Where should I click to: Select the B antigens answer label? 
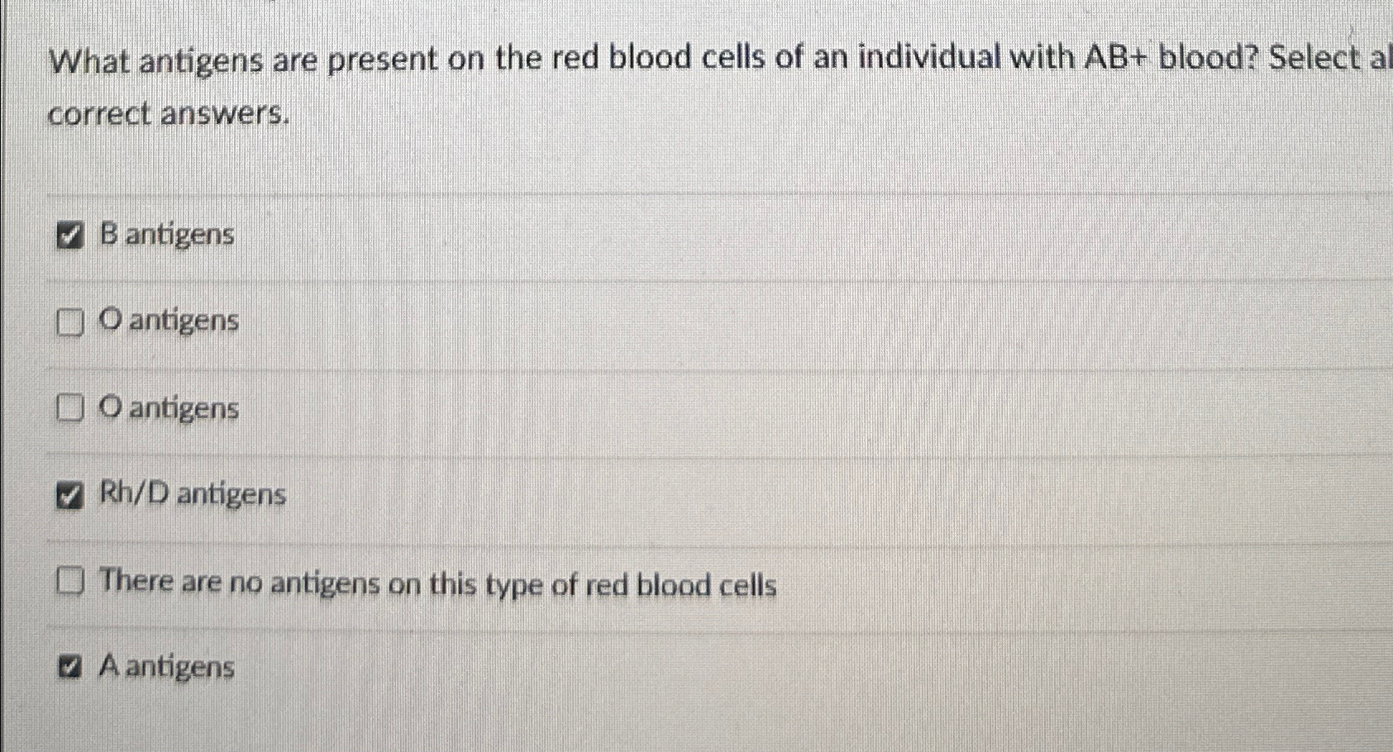165,236
